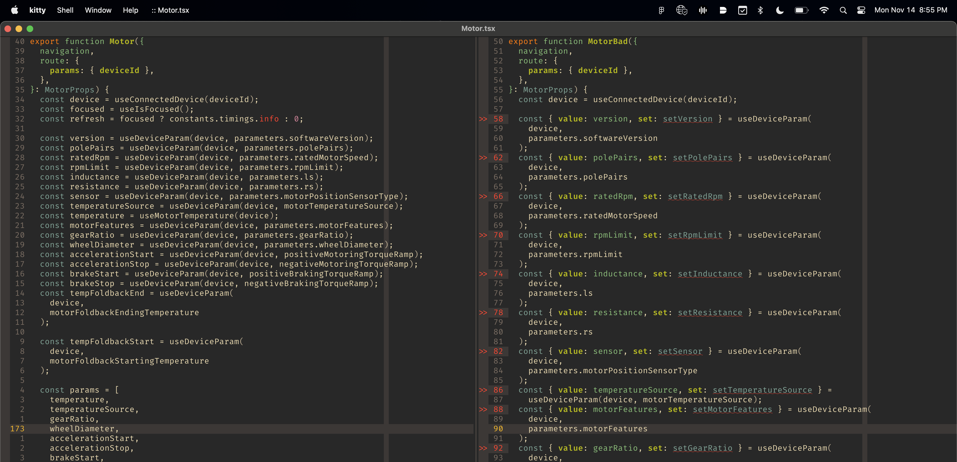Screen dimensions: 957x462
Task: Open Bluetooth status menu
Action: tap(760, 11)
